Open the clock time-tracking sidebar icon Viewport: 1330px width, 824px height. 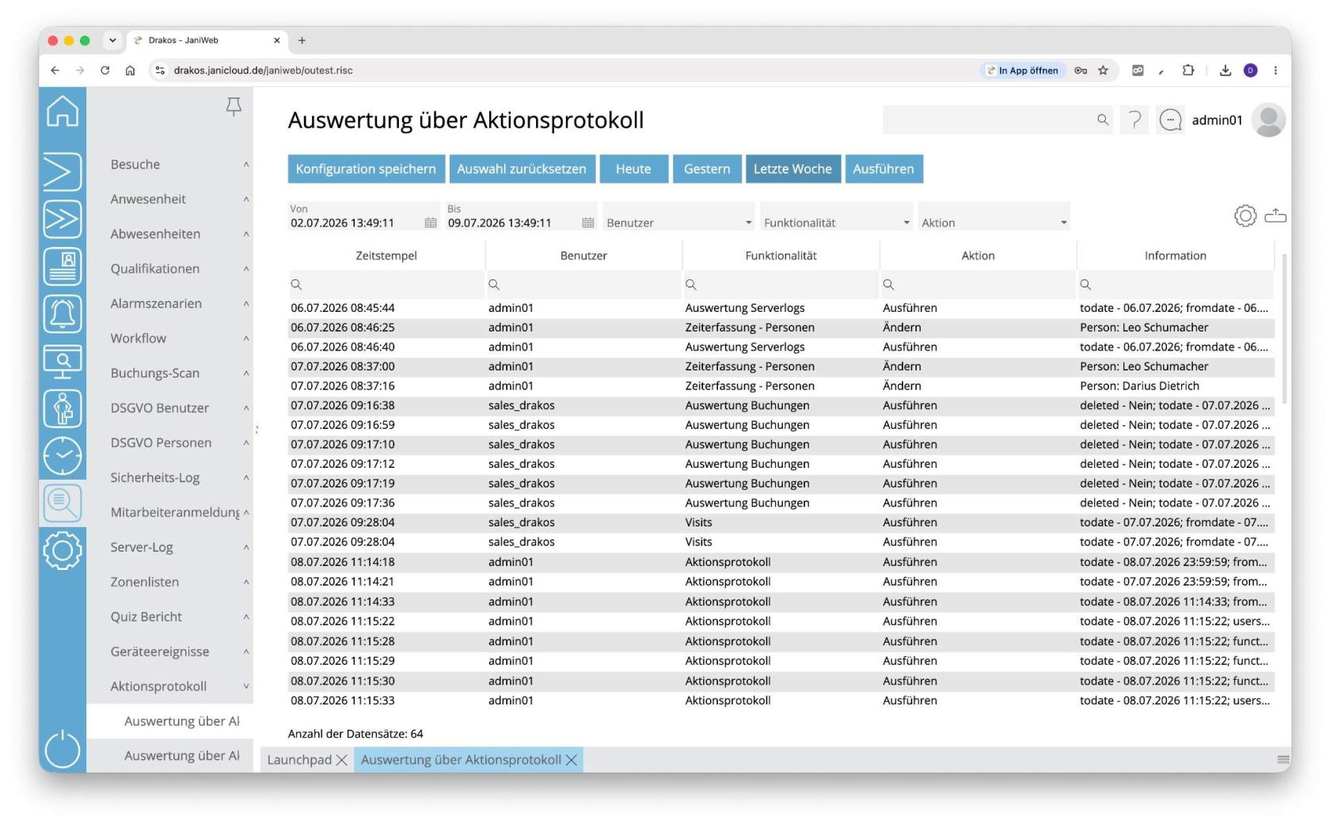(x=63, y=456)
